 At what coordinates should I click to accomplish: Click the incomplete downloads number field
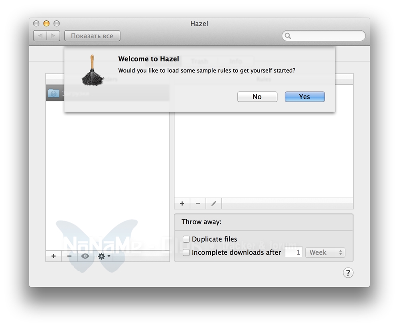point(293,252)
